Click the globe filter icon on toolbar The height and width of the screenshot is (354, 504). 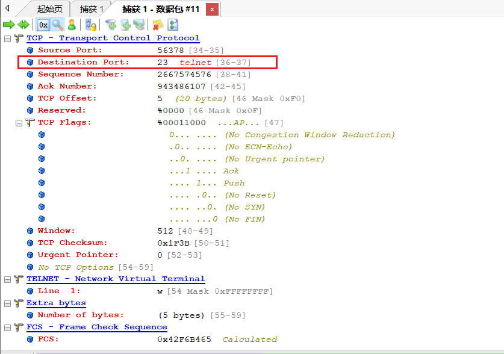(140, 25)
